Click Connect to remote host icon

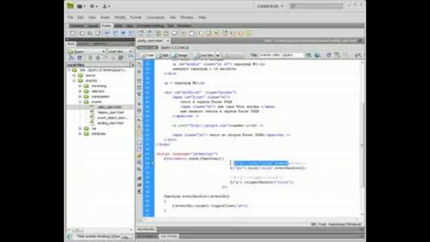tap(72, 58)
